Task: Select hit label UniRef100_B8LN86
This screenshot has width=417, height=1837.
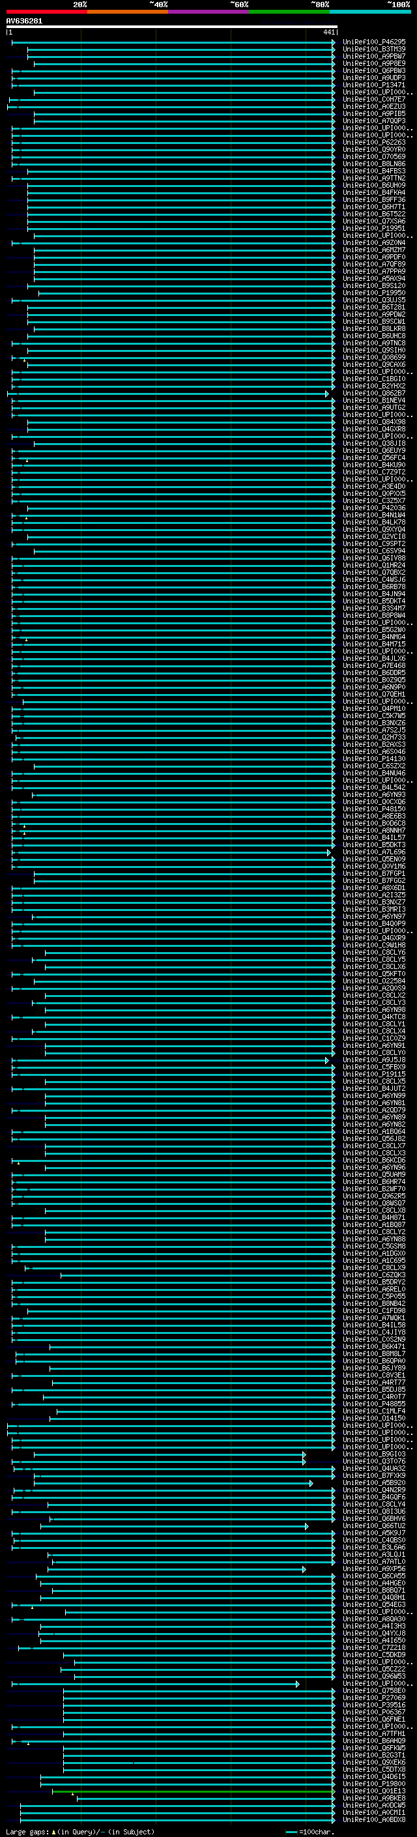Action: 374,164
